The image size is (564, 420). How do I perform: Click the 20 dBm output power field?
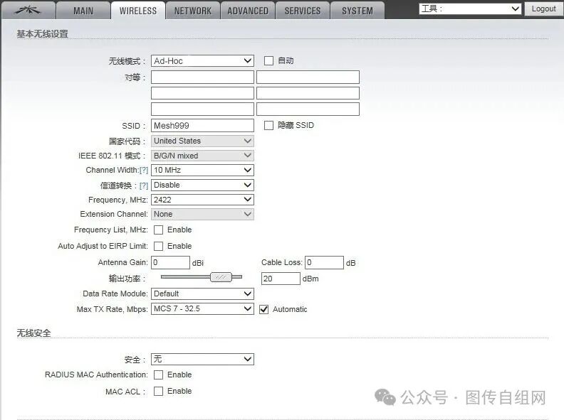tap(281, 279)
